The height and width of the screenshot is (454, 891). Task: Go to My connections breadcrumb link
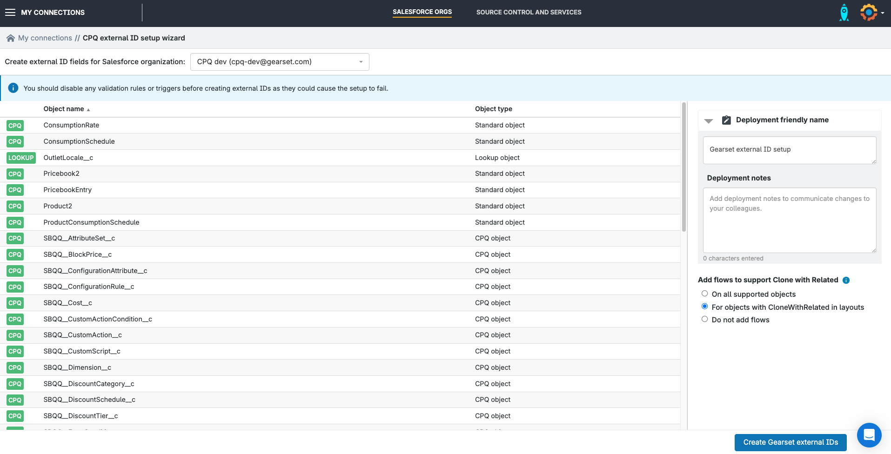coord(45,38)
